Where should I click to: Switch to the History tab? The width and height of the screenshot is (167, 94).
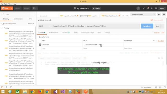6,19
